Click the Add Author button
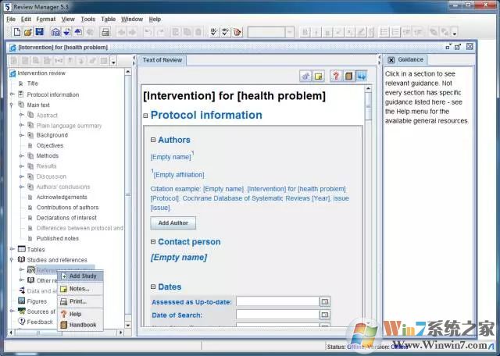This screenshot has height=356, width=500. point(173,222)
